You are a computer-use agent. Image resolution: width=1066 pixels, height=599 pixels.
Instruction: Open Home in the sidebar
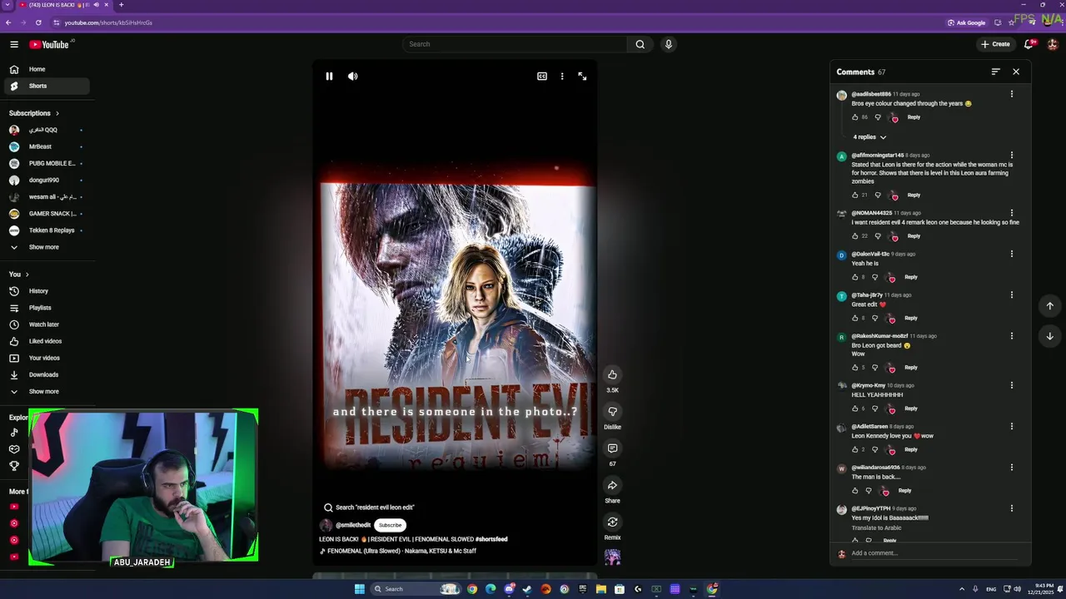click(46, 69)
